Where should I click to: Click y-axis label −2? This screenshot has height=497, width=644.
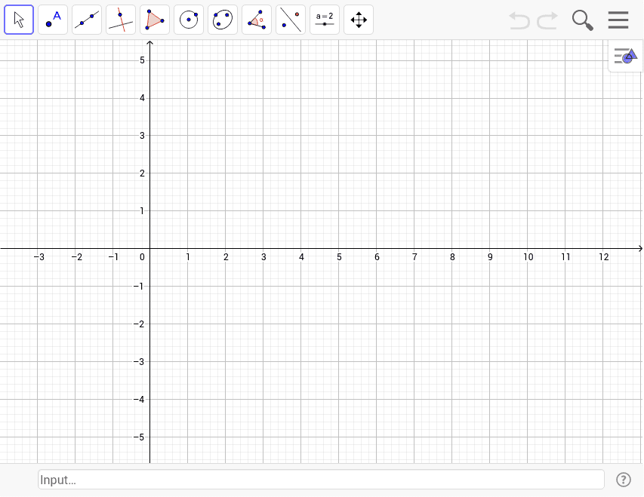click(139, 324)
